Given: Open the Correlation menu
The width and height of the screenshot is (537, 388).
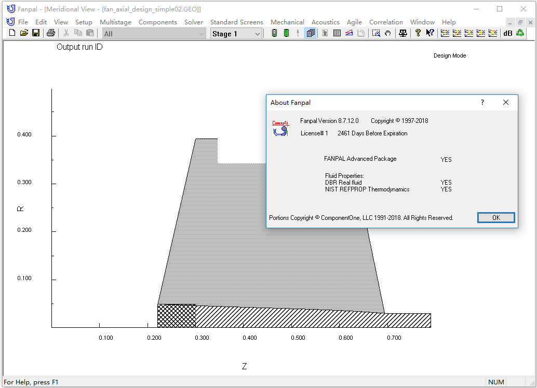Looking at the screenshot, I should click(x=386, y=22).
